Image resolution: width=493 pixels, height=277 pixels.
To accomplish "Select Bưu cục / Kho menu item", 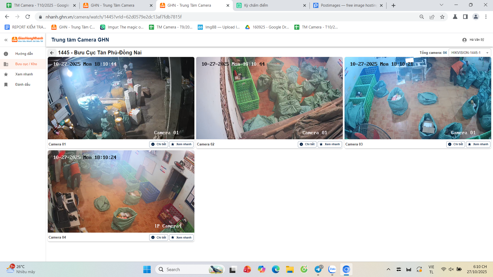I will click(26, 64).
